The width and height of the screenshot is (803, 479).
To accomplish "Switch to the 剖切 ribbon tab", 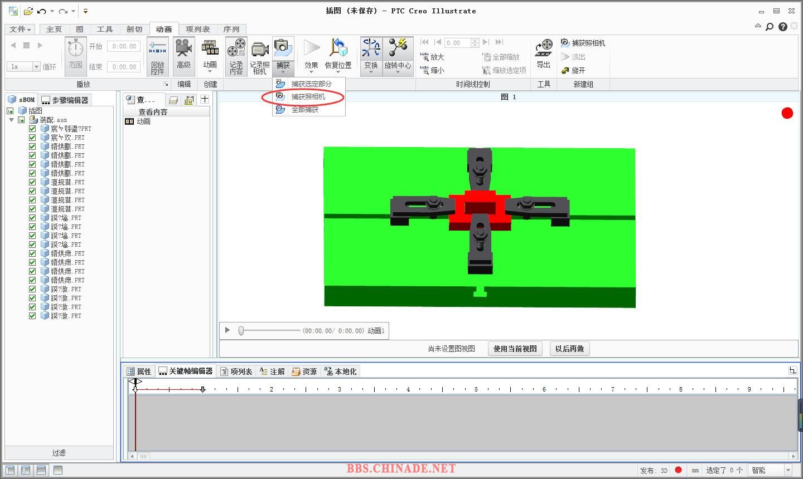I will [134, 29].
